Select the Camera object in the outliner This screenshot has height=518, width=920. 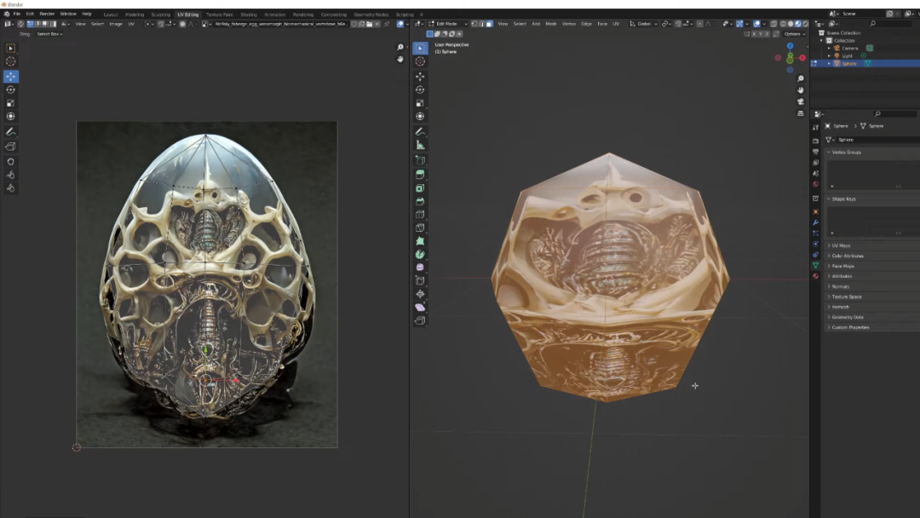coord(849,48)
